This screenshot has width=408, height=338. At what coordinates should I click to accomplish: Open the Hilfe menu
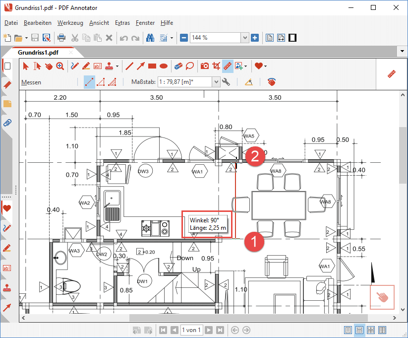[167, 23]
